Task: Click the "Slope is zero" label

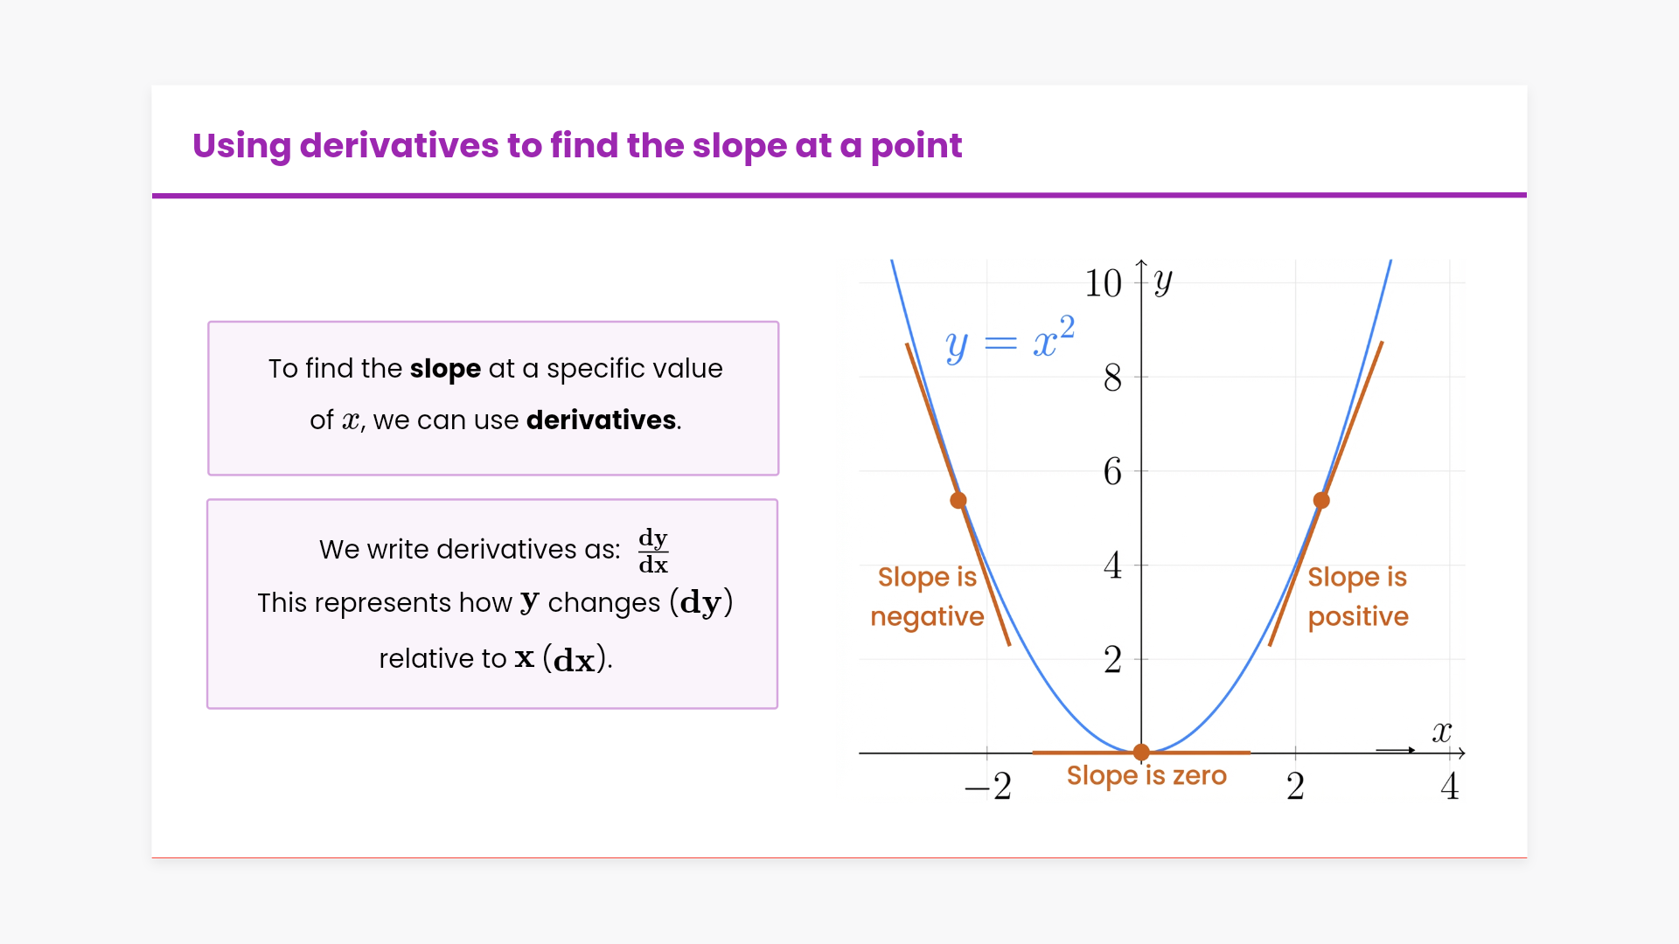Action: 1146,775
